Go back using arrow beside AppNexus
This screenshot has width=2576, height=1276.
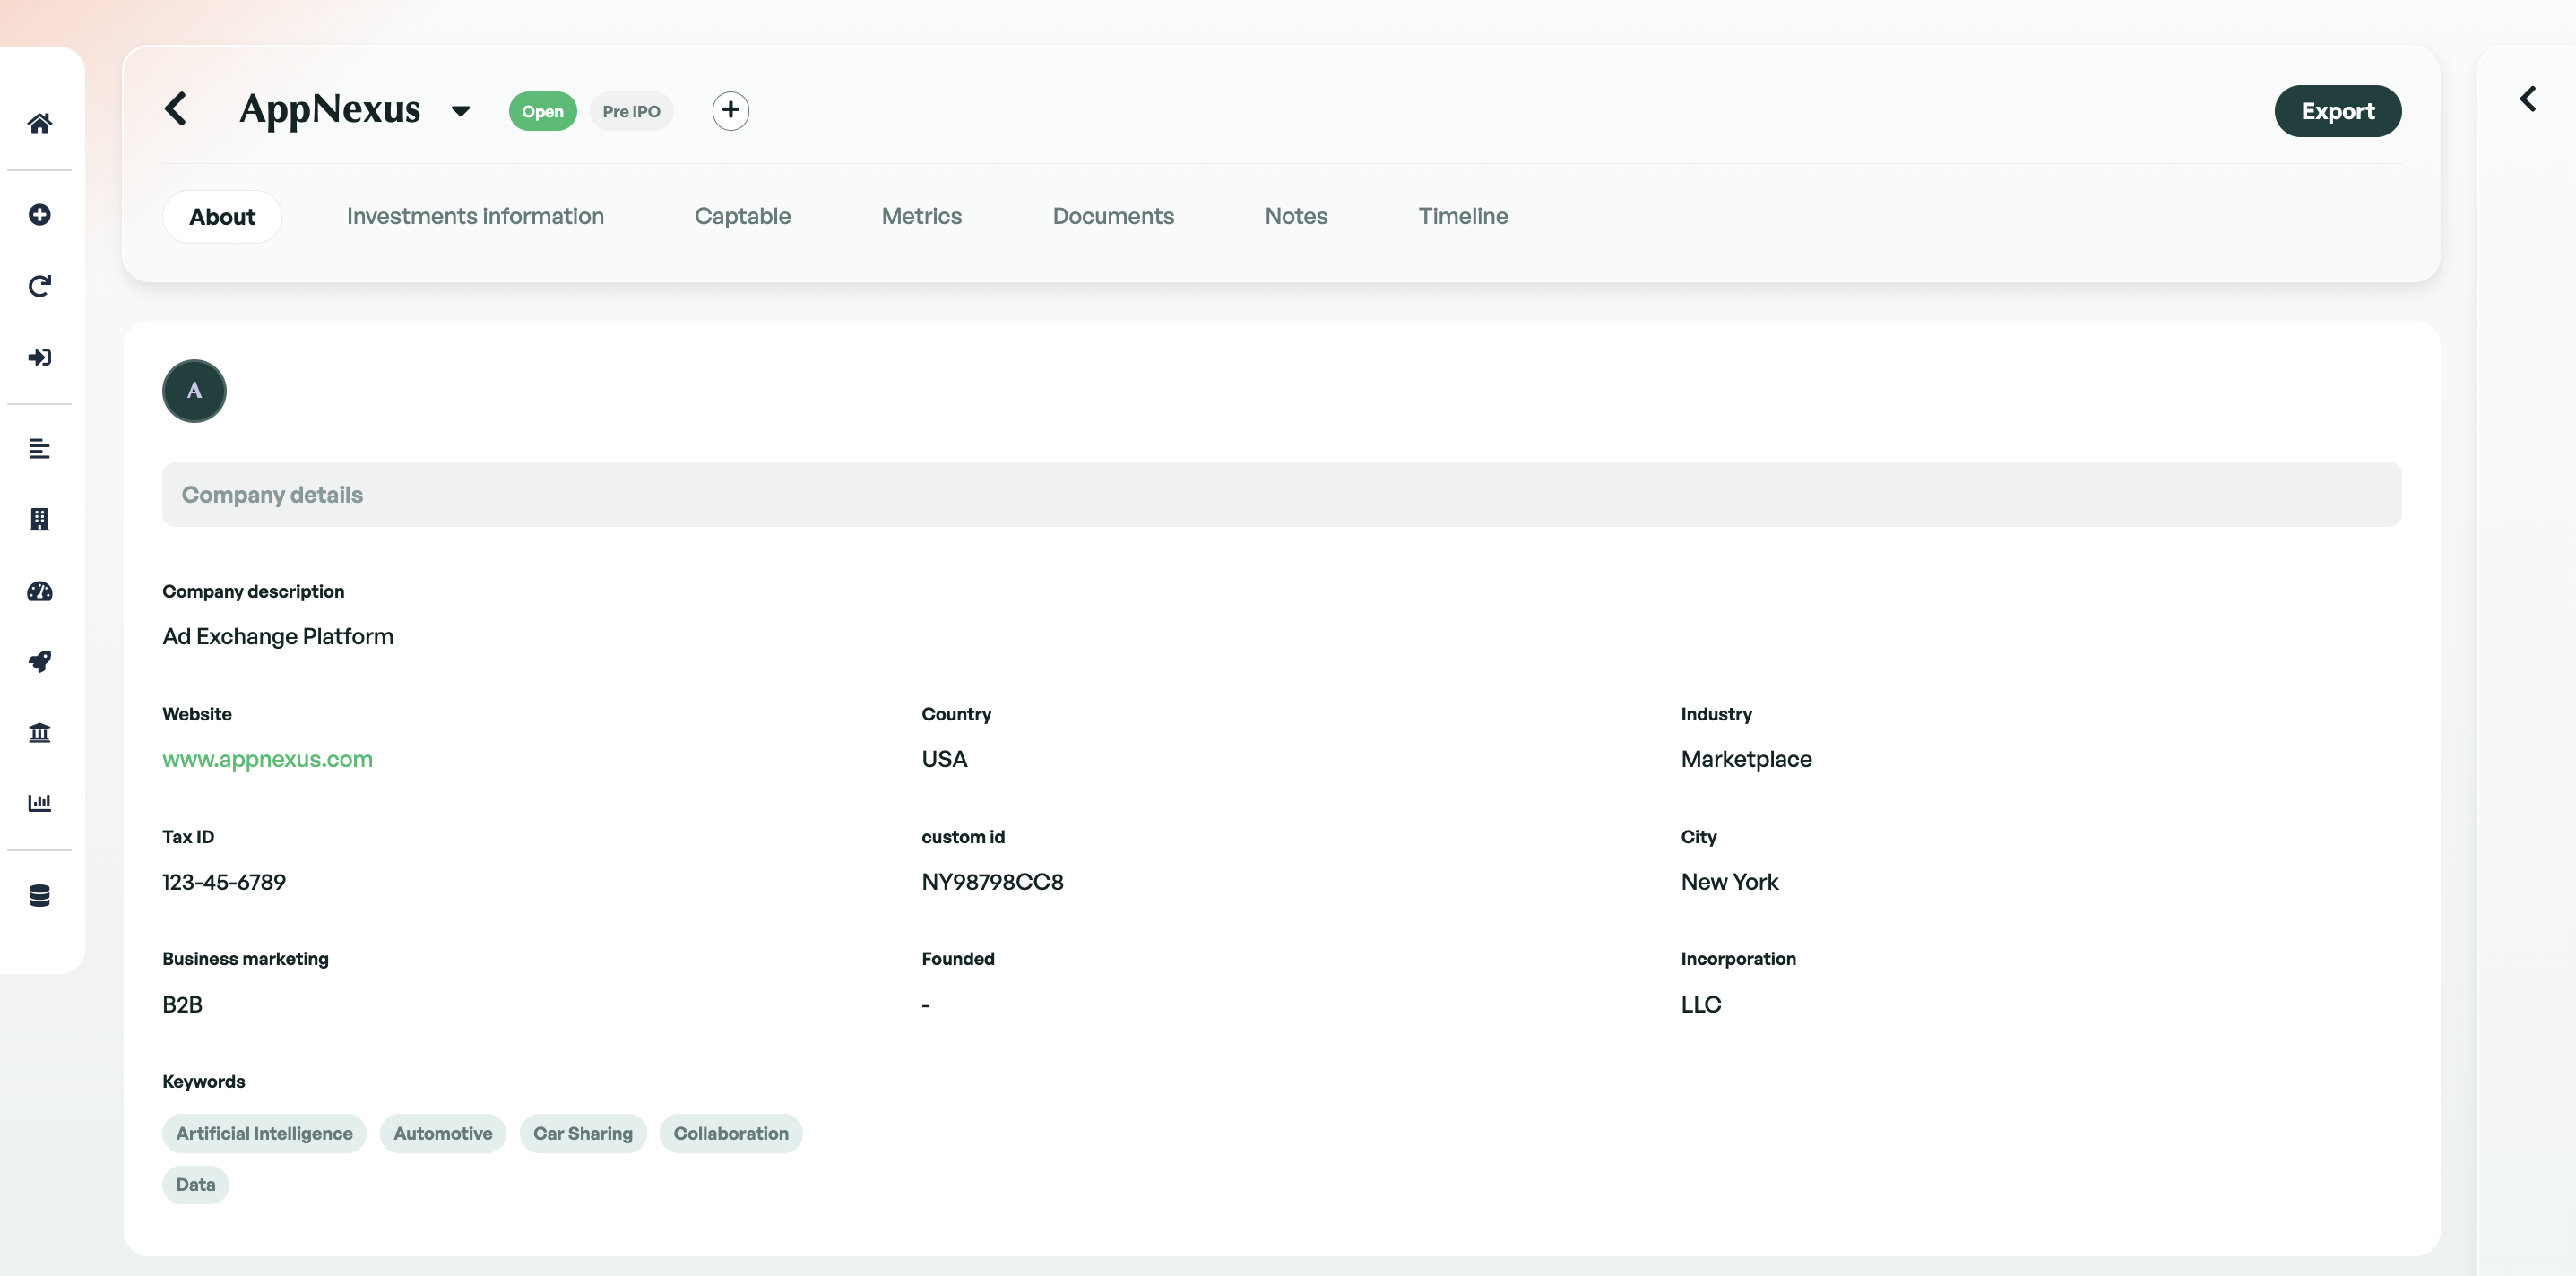176,109
